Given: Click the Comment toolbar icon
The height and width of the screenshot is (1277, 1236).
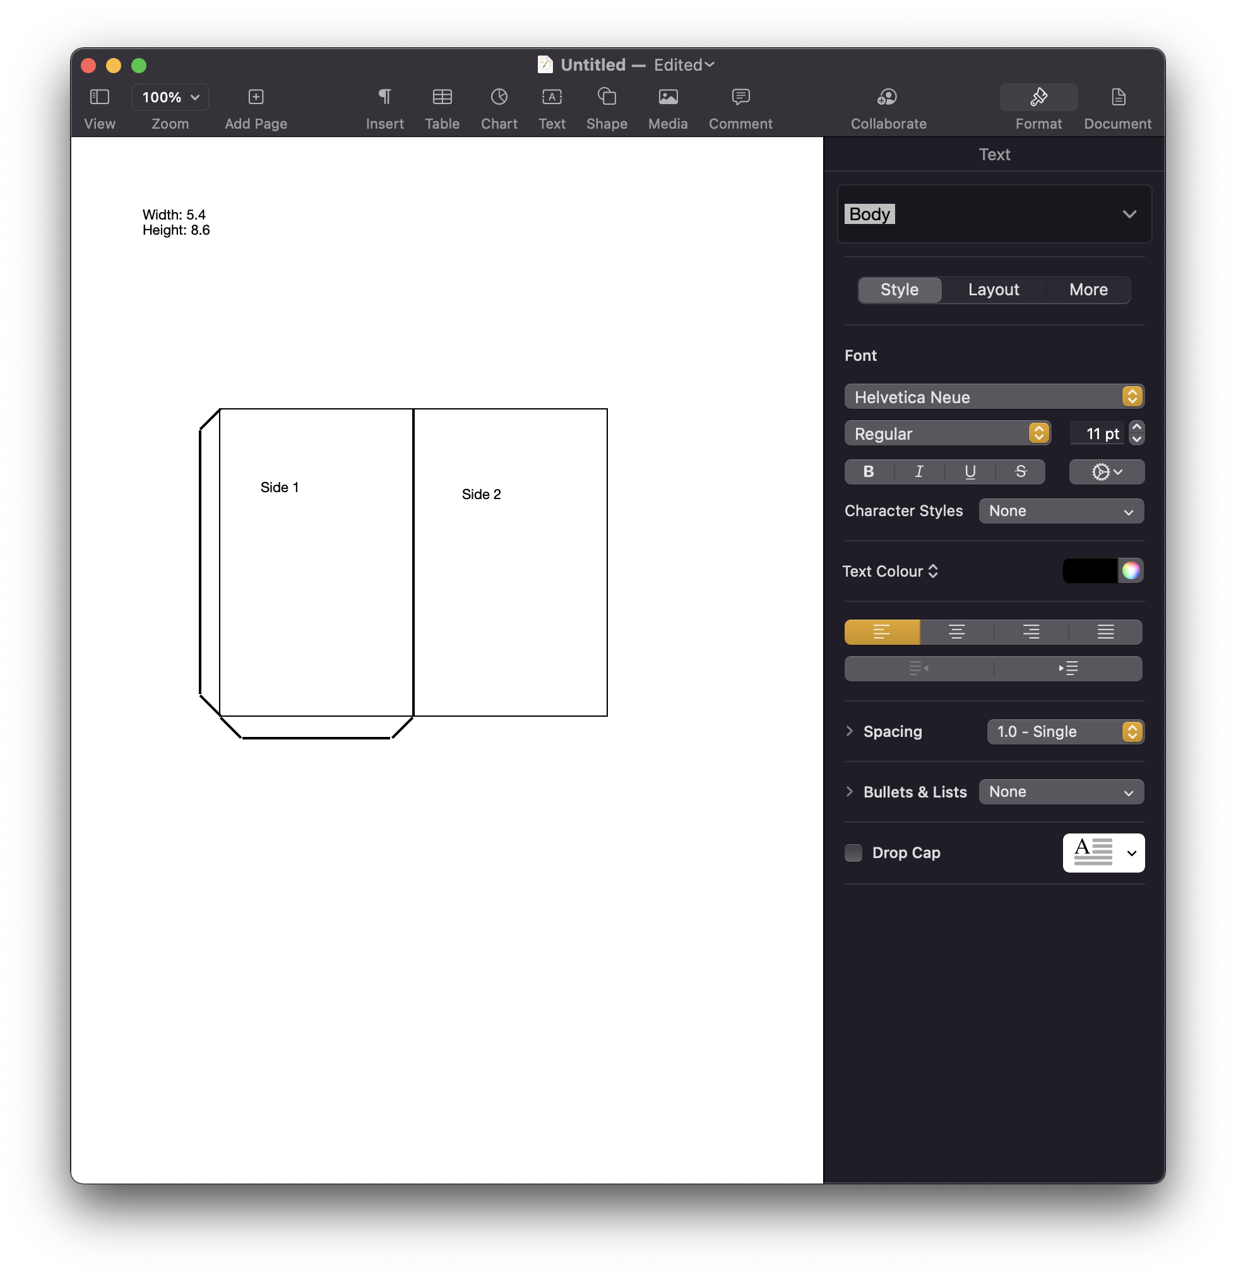Looking at the screenshot, I should click(739, 107).
